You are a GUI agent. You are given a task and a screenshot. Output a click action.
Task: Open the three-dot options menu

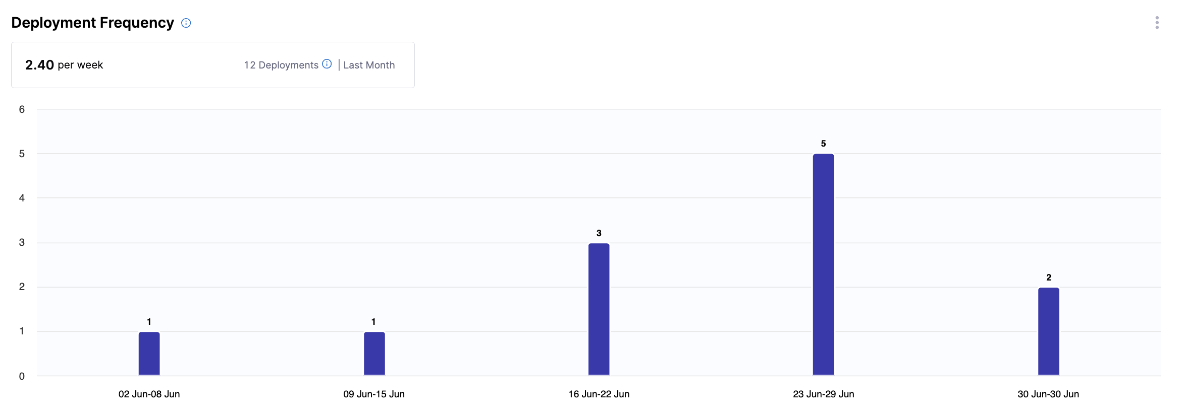pos(1157,23)
